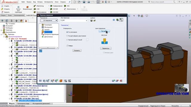This screenshot has width=191, height=107.
Task: Click the Закрыть button in ribbon
Action: [5, 12]
